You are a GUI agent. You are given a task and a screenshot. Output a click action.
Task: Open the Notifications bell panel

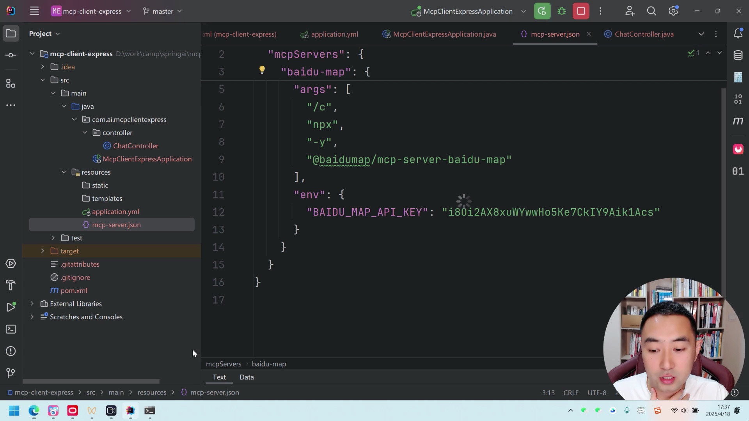click(x=738, y=34)
